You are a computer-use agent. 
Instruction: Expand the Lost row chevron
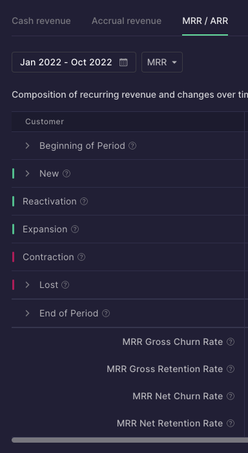(x=27, y=285)
